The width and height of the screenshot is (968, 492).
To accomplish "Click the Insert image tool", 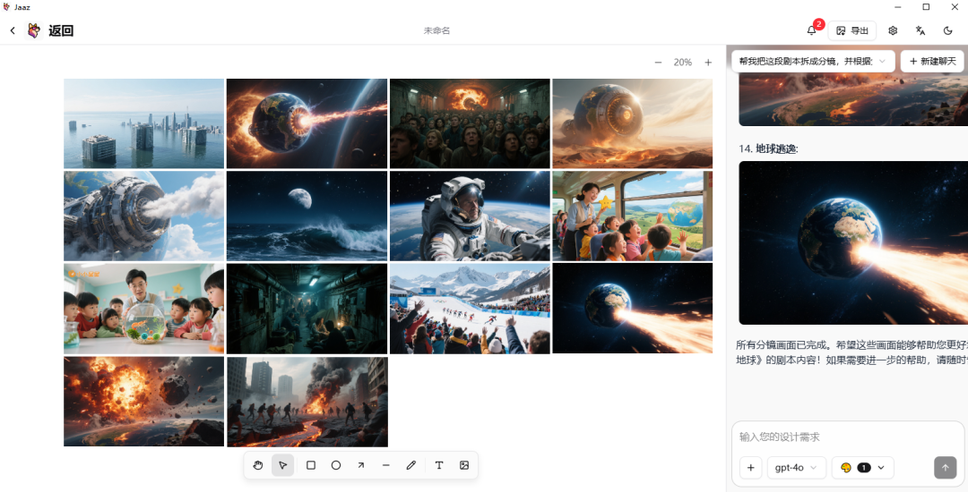I will tap(464, 465).
